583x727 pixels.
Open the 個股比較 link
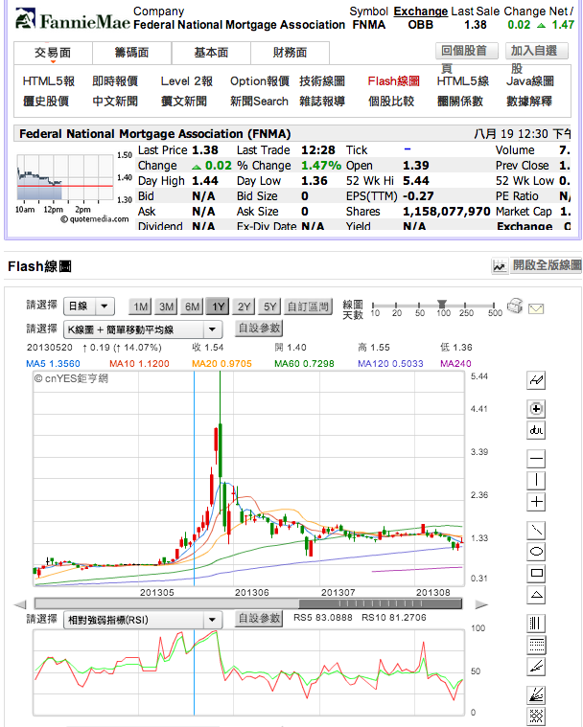click(x=391, y=102)
